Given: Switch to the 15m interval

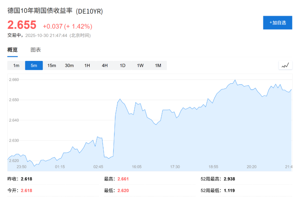Looking at the screenshot, I should coord(52,65).
